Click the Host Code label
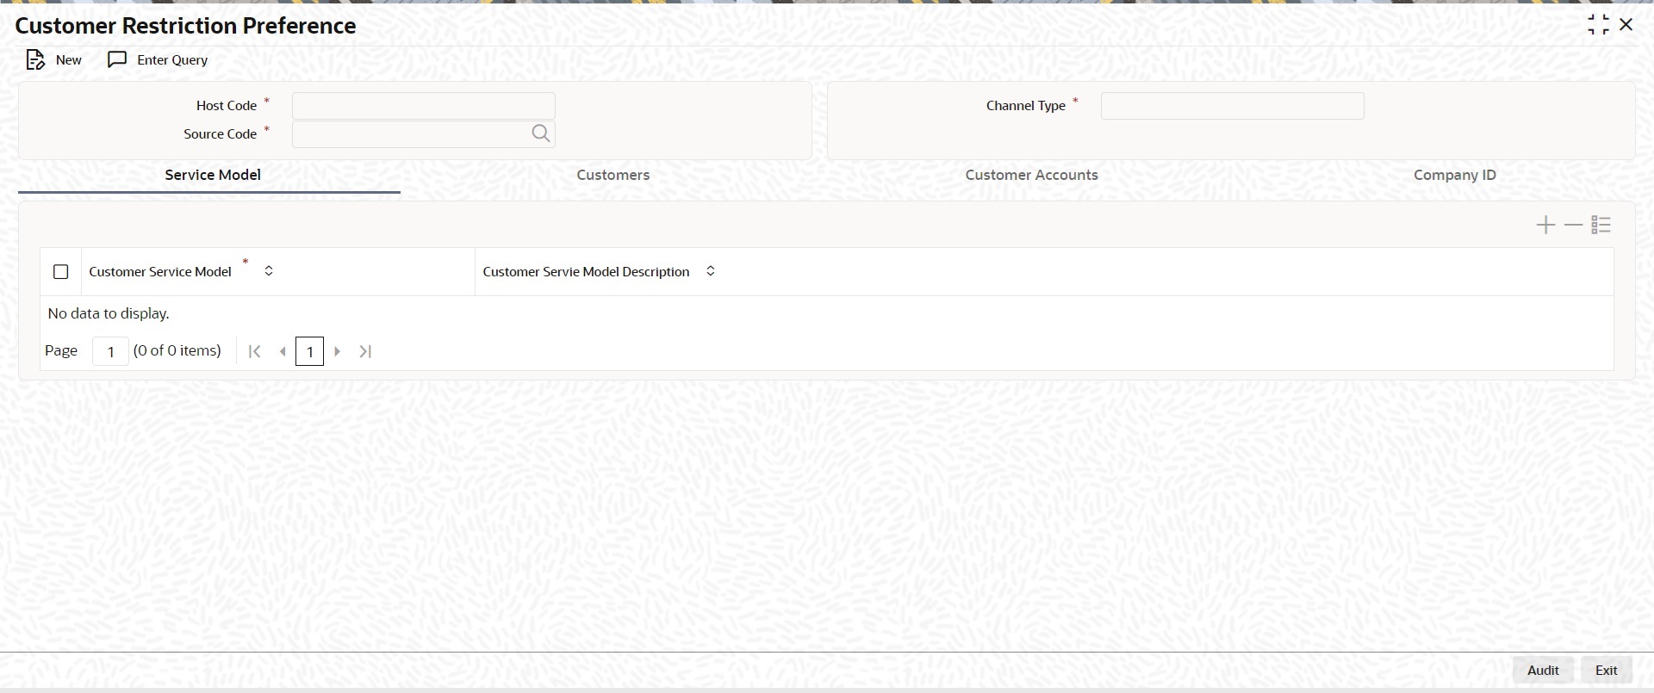The width and height of the screenshot is (1654, 693). [227, 106]
